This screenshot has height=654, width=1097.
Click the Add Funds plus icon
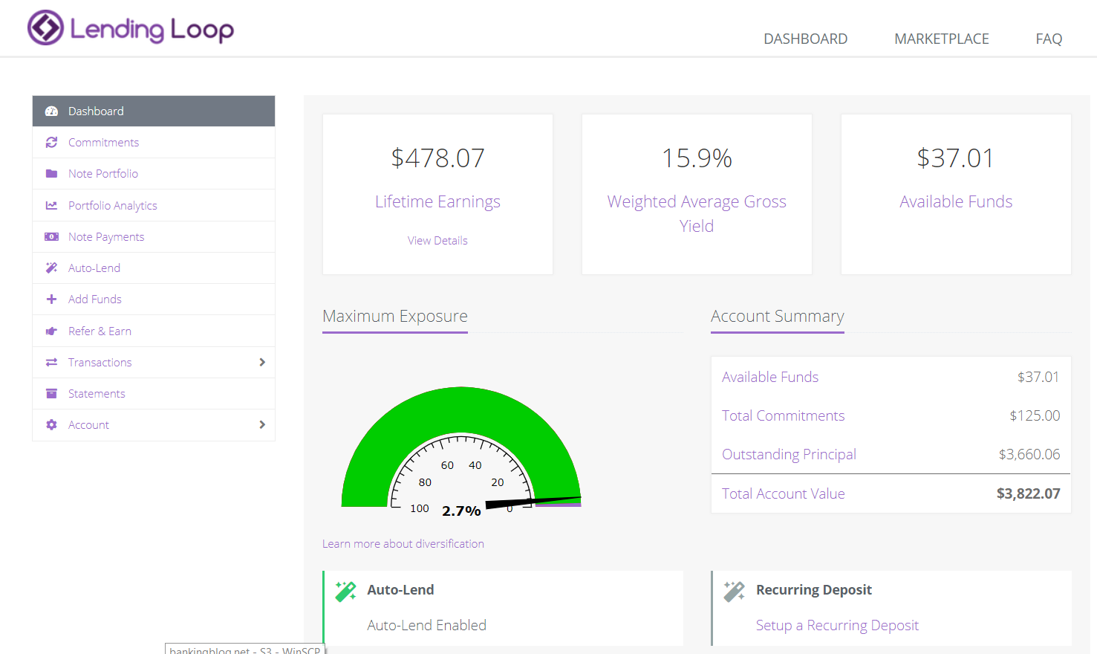(x=51, y=299)
